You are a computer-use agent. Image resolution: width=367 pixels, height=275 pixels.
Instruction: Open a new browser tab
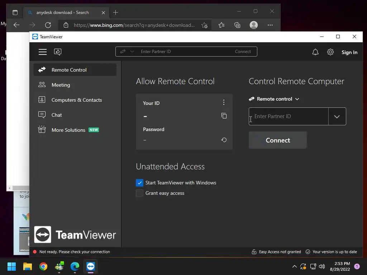click(115, 13)
